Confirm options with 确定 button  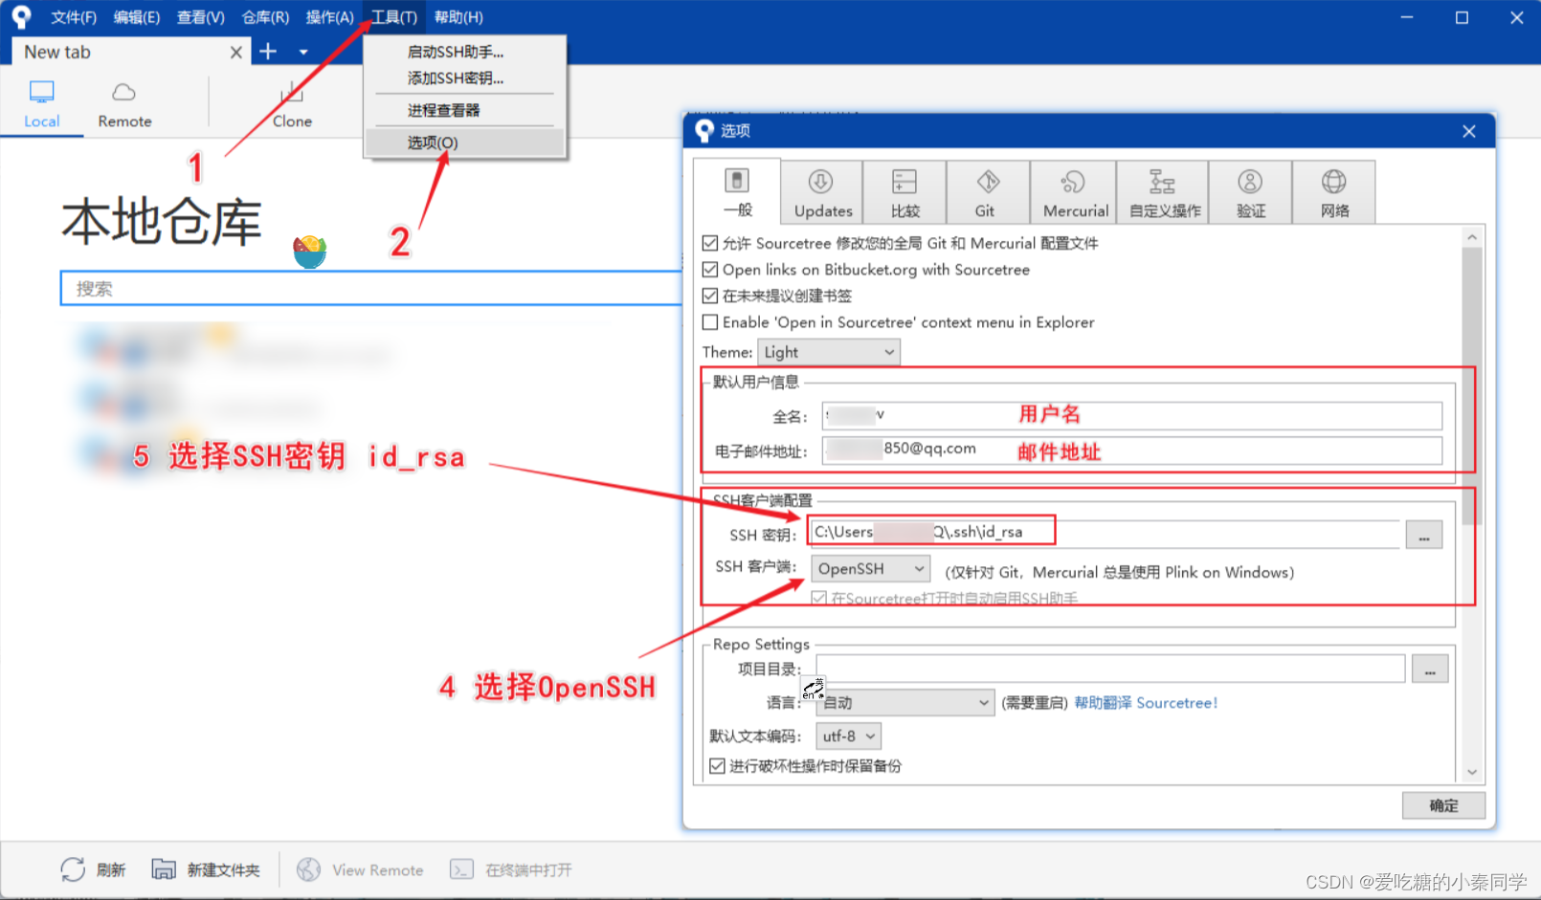(1443, 805)
